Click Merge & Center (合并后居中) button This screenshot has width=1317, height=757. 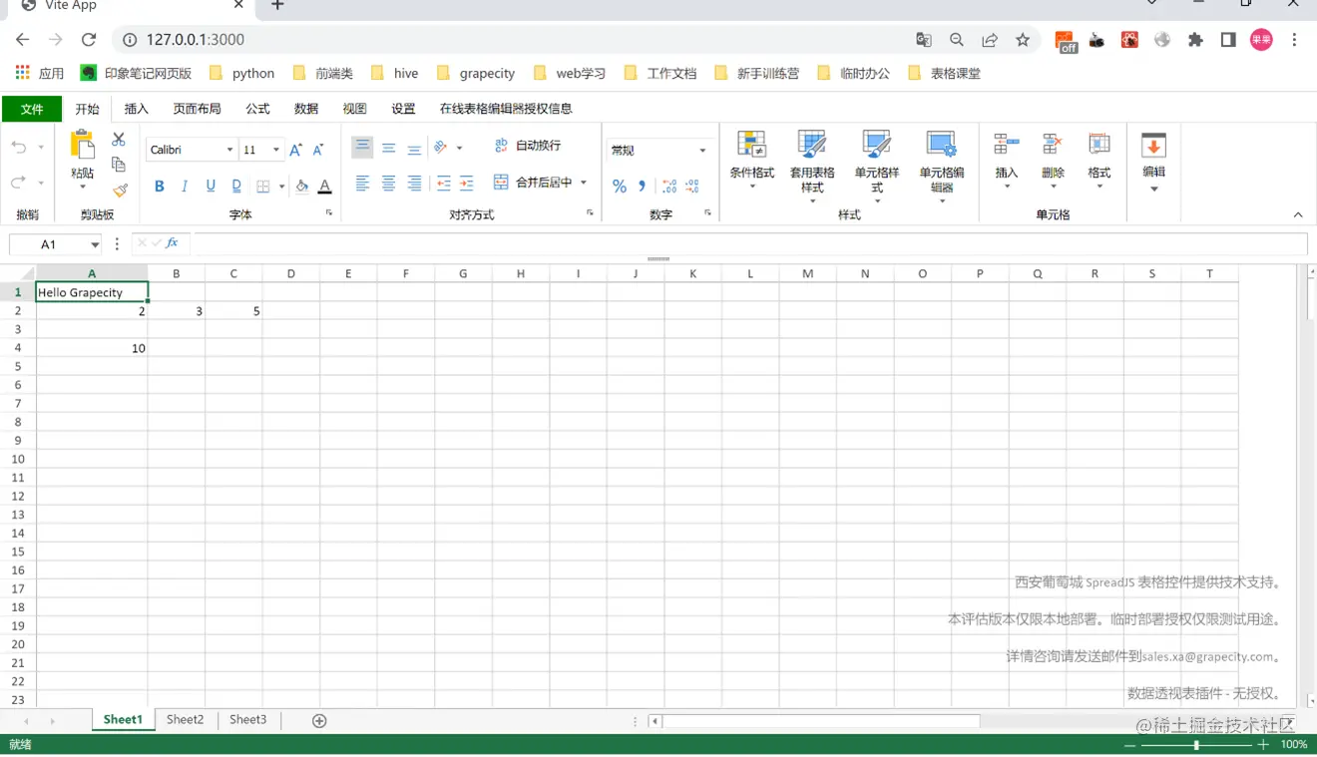tap(534, 183)
